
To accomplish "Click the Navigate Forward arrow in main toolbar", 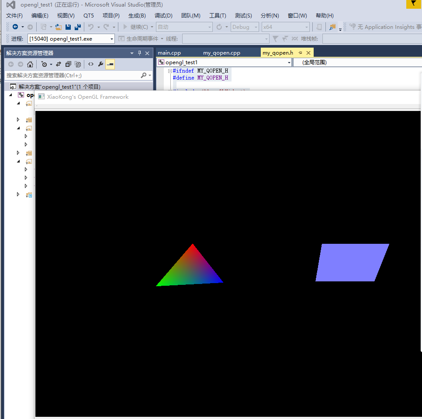I will (x=30, y=27).
